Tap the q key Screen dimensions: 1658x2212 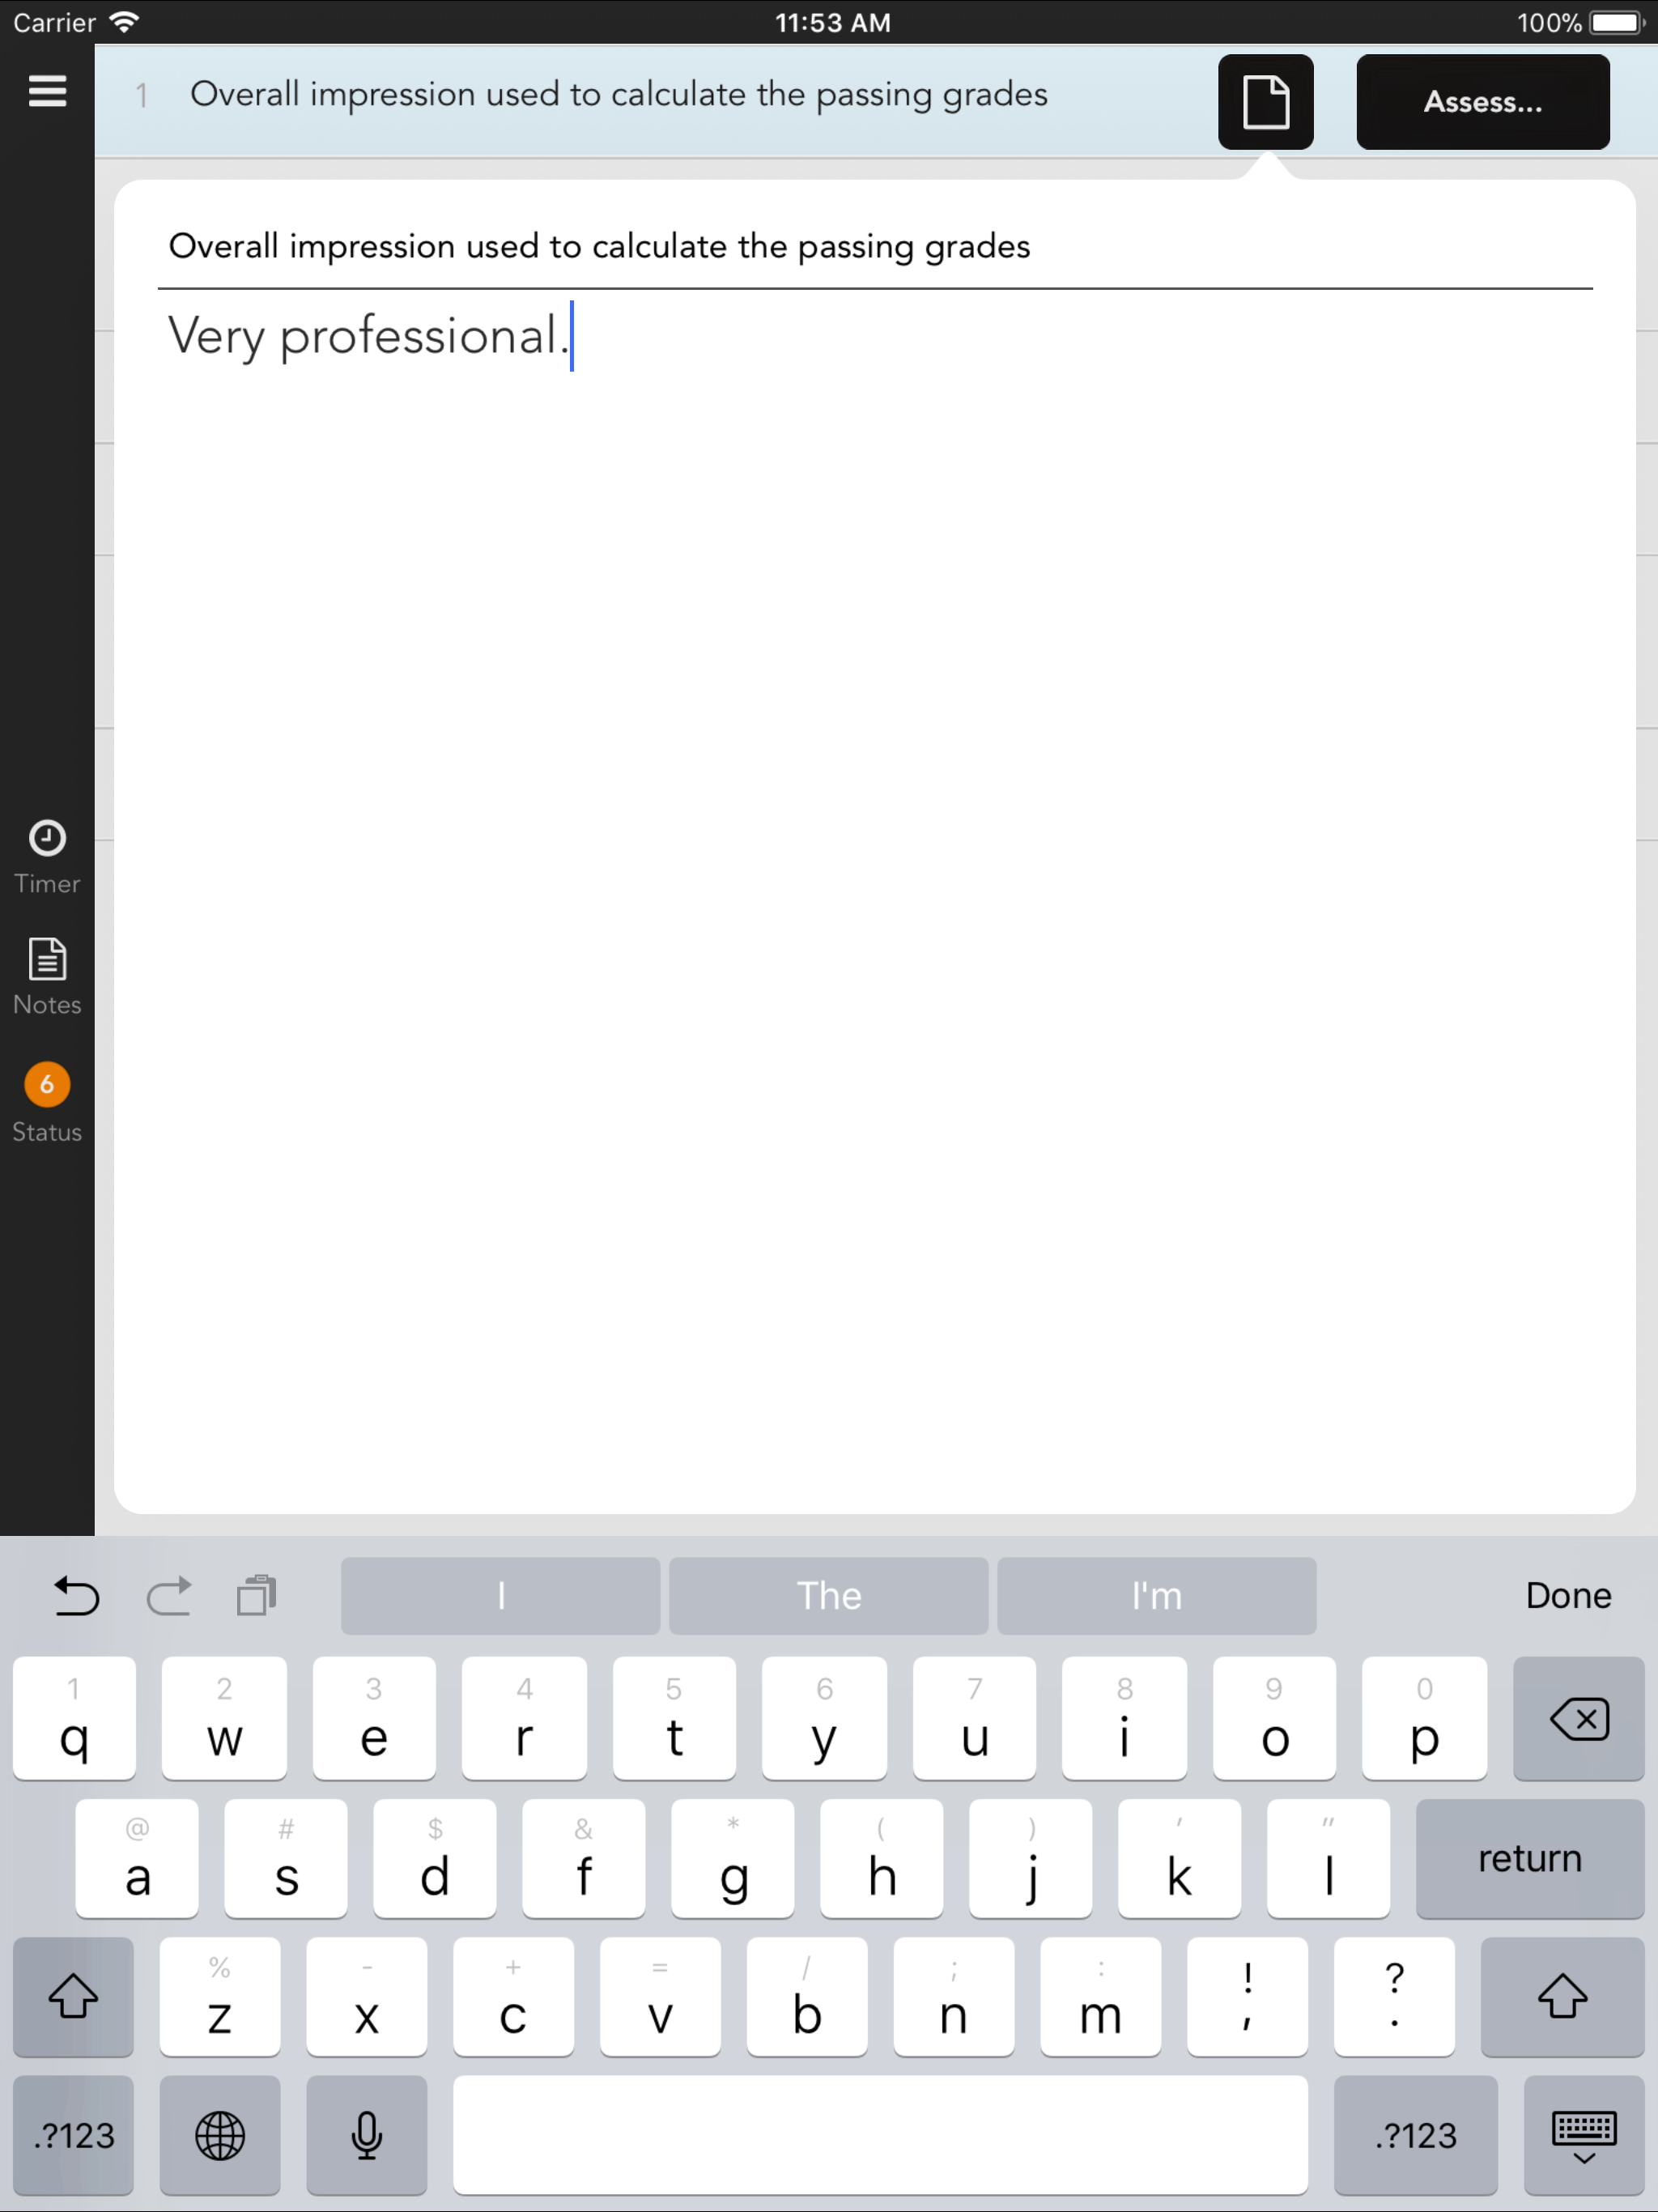pos(74,1718)
